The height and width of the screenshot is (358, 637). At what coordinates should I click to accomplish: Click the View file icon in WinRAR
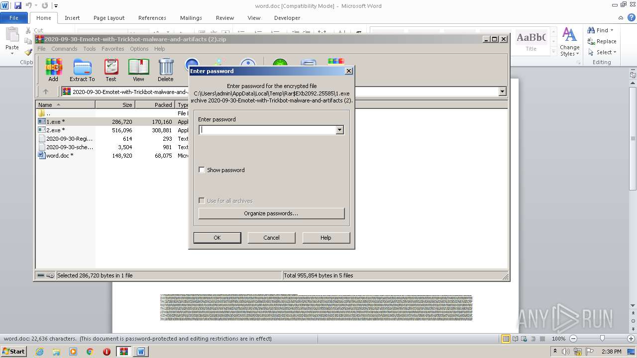point(138,70)
